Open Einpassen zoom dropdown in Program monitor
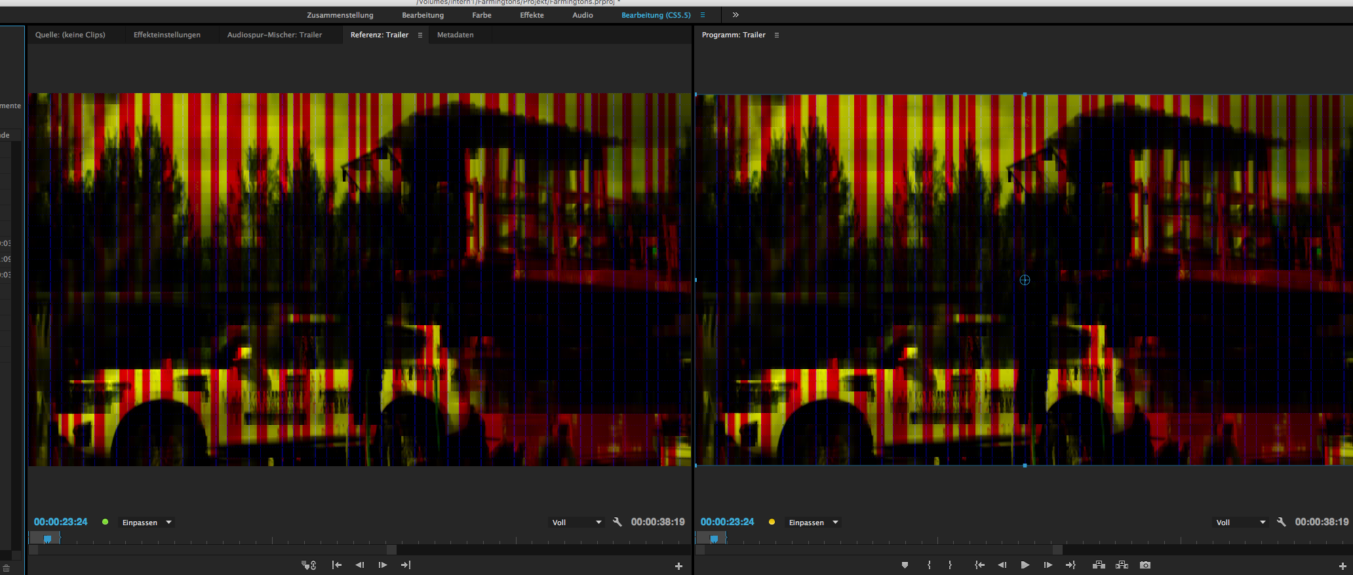Viewport: 1353px width, 575px height. pos(814,523)
